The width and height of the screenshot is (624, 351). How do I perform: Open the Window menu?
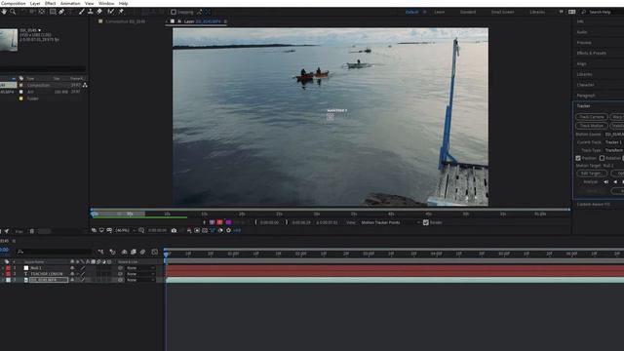tap(106, 3)
